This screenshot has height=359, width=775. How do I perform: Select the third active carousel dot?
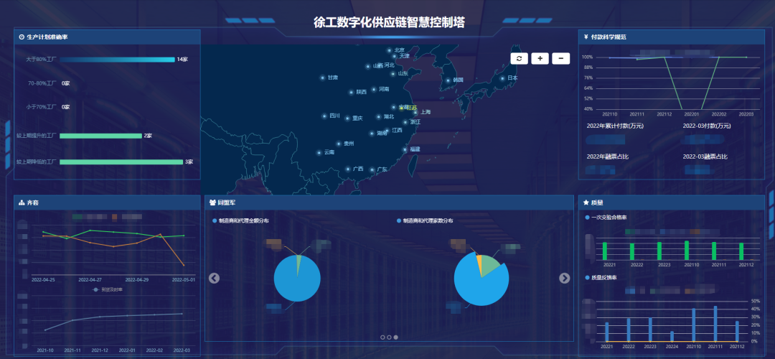tap(396, 337)
